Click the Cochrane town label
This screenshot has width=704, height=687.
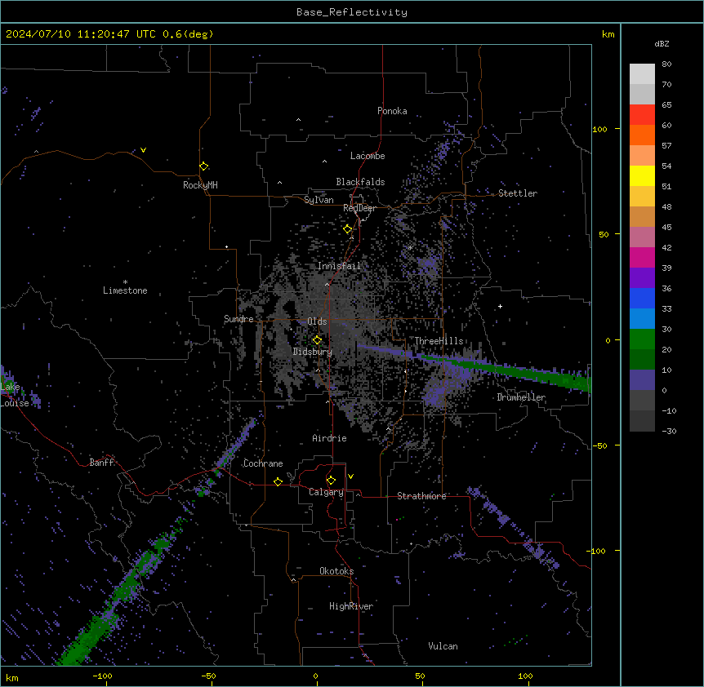click(263, 463)
